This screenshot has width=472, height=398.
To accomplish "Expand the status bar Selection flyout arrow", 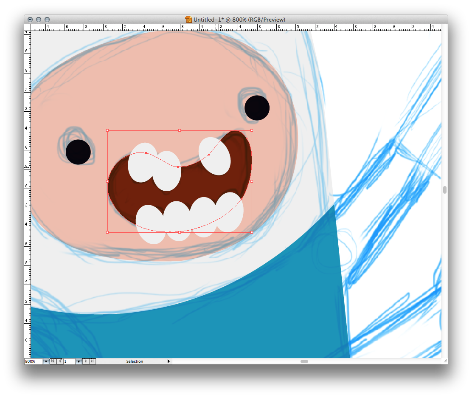I will tap(169, 361).
